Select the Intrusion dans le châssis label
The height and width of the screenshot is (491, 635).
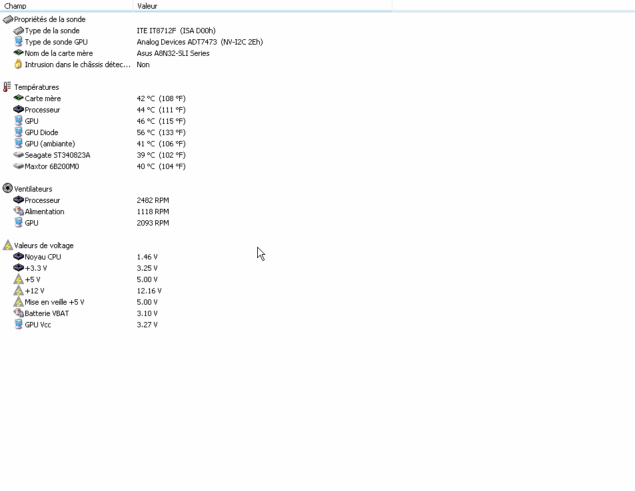(x=78, y=65)
